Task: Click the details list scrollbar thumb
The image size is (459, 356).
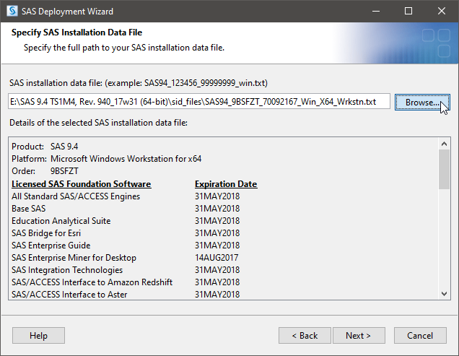Action: [444, 170]
